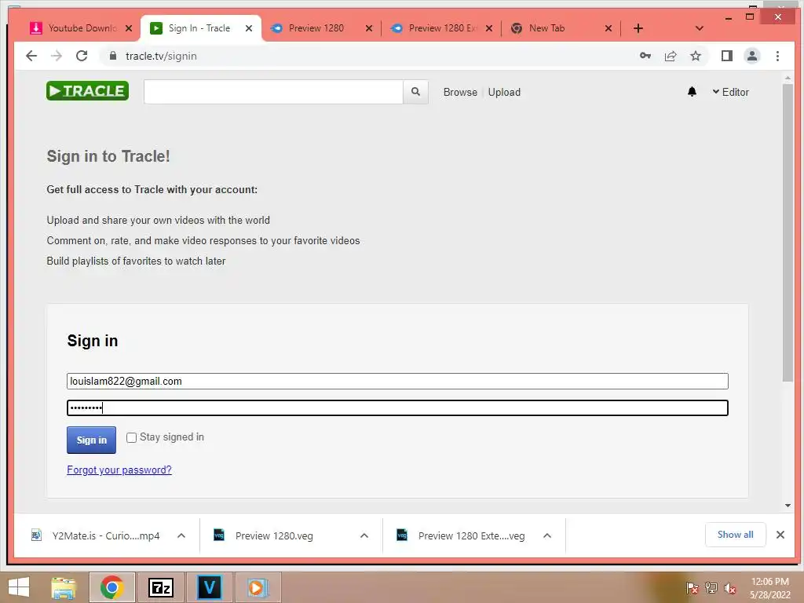The height and width of the screenshot is (603, 804).
Task: Open a new tab with plus
Action: 638,28
